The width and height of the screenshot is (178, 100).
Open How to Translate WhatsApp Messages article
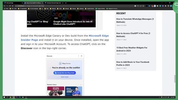pyautogui.click(x=135, y=21)
